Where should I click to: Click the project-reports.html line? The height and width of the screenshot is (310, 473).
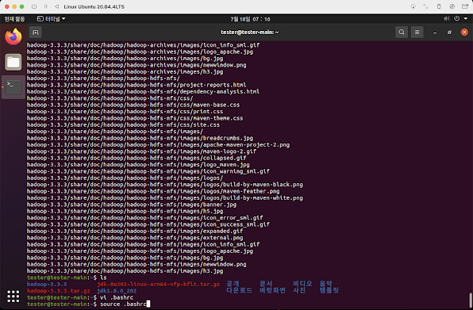click(137, 85)
